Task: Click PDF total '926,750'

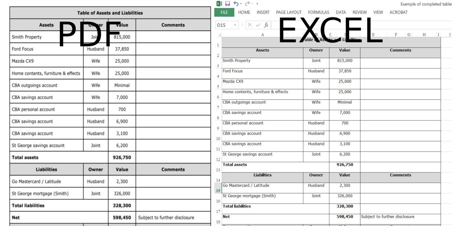Action: pos(122,157)
